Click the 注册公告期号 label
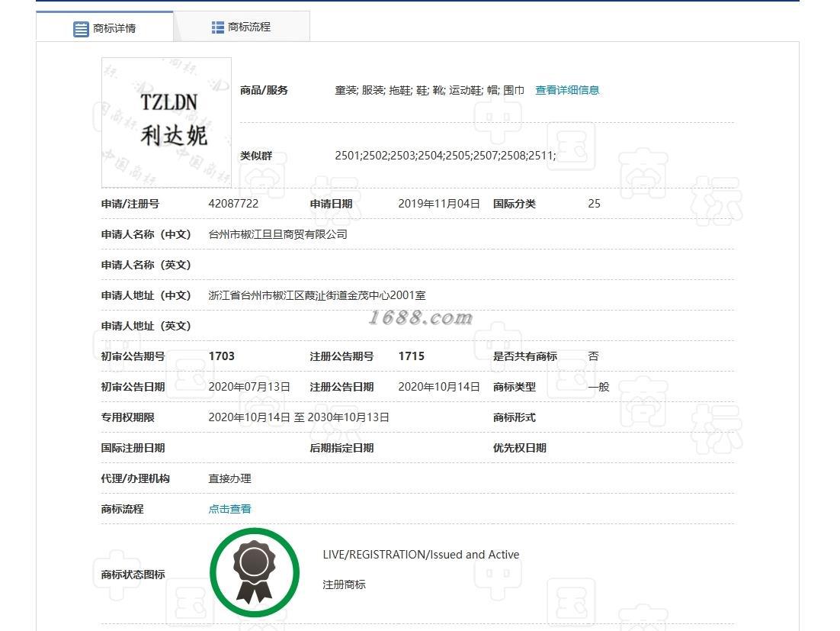This screenshot has width=840, height=631. (x=341, y=356)
